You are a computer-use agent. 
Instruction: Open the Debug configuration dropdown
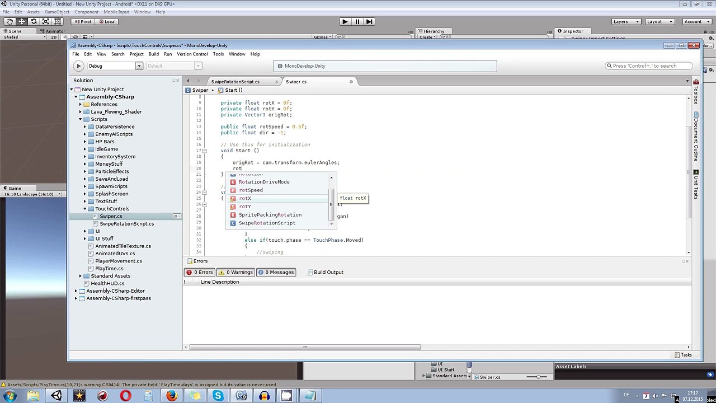(x=139, y=66)
